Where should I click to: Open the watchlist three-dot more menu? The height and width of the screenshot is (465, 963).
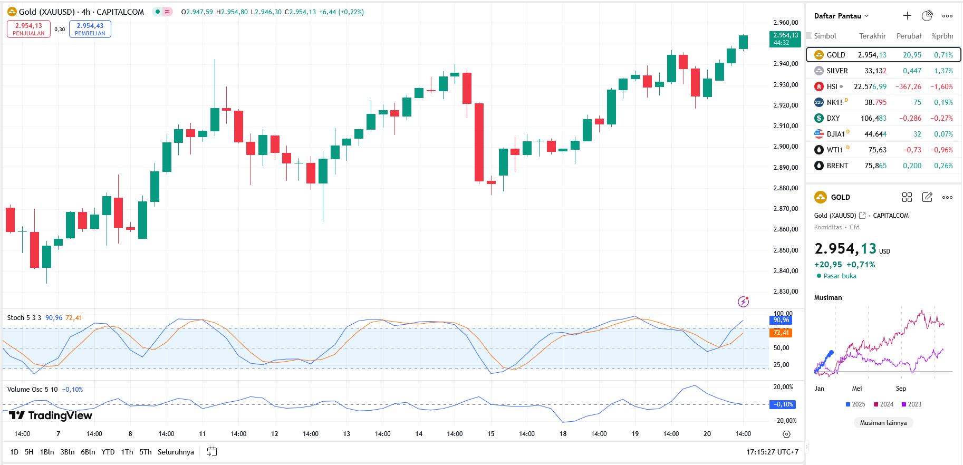(947, 16)
